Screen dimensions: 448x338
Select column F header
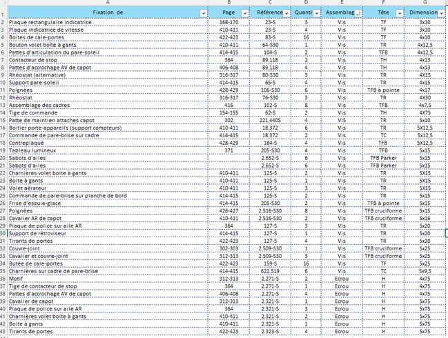click(x=383, y=3)
